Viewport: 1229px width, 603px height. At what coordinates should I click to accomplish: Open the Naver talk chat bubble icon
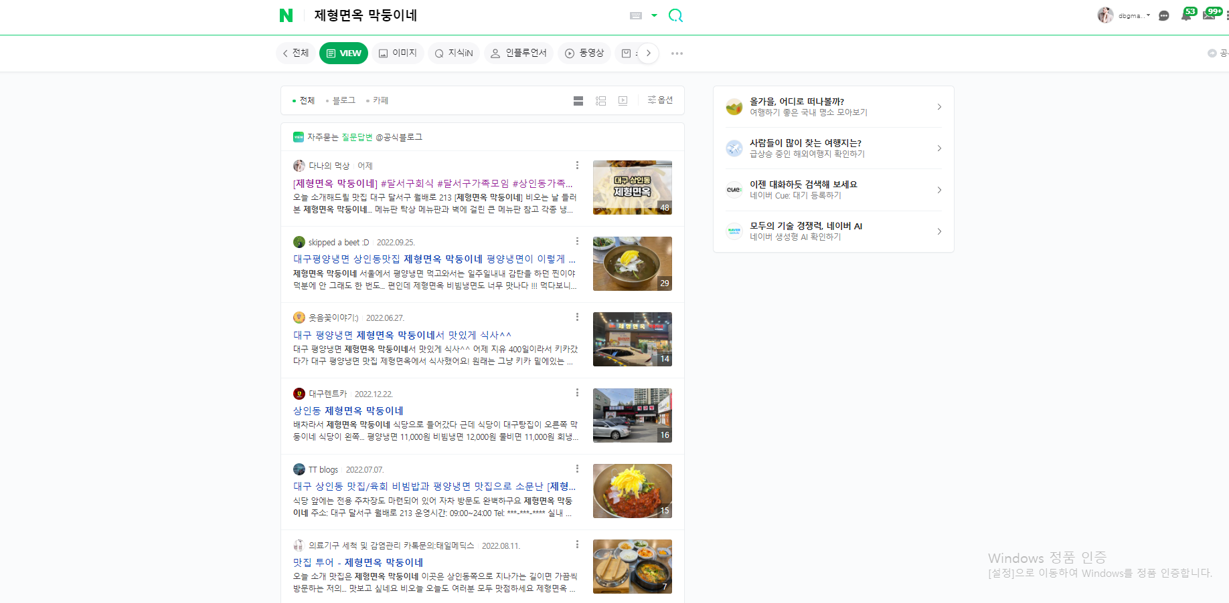(x=1164, y=15)
